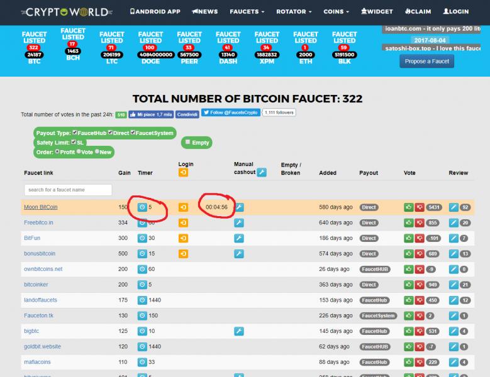
Task: Upvote the Moon BitCoin faucet
Action: pyautogui.click(x=409, y=207)
